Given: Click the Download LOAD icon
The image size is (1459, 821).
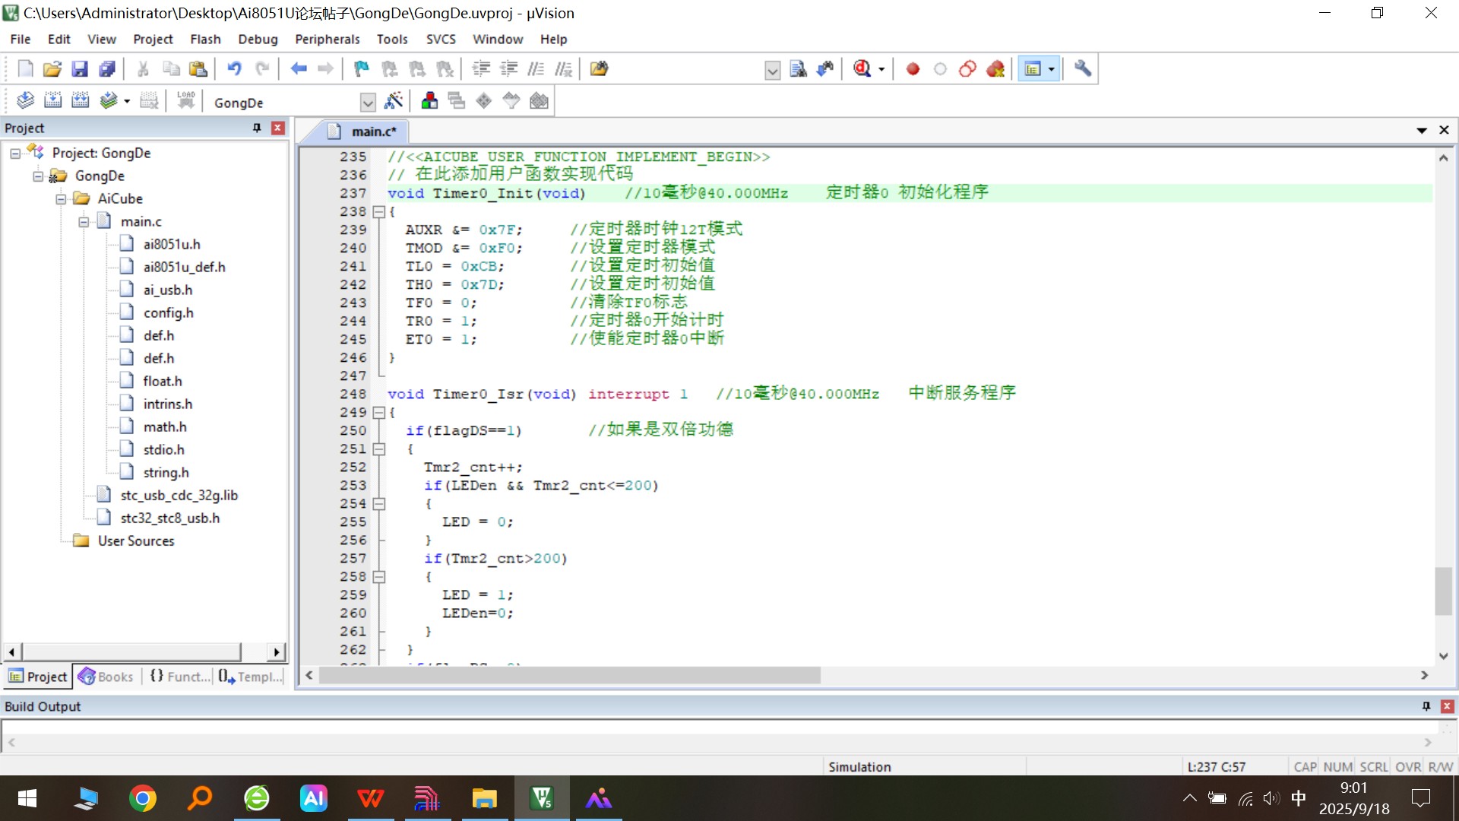Looking at the screenshot, I should (186, 101).
